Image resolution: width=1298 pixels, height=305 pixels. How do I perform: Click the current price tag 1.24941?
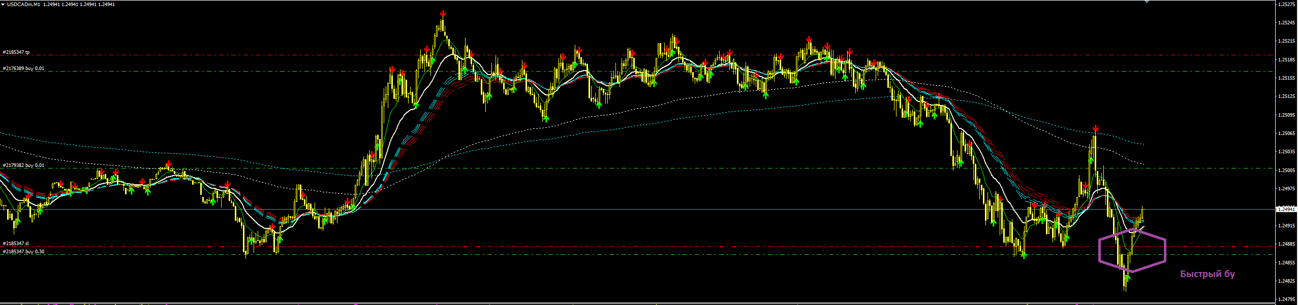click(x=1285, y=209)
